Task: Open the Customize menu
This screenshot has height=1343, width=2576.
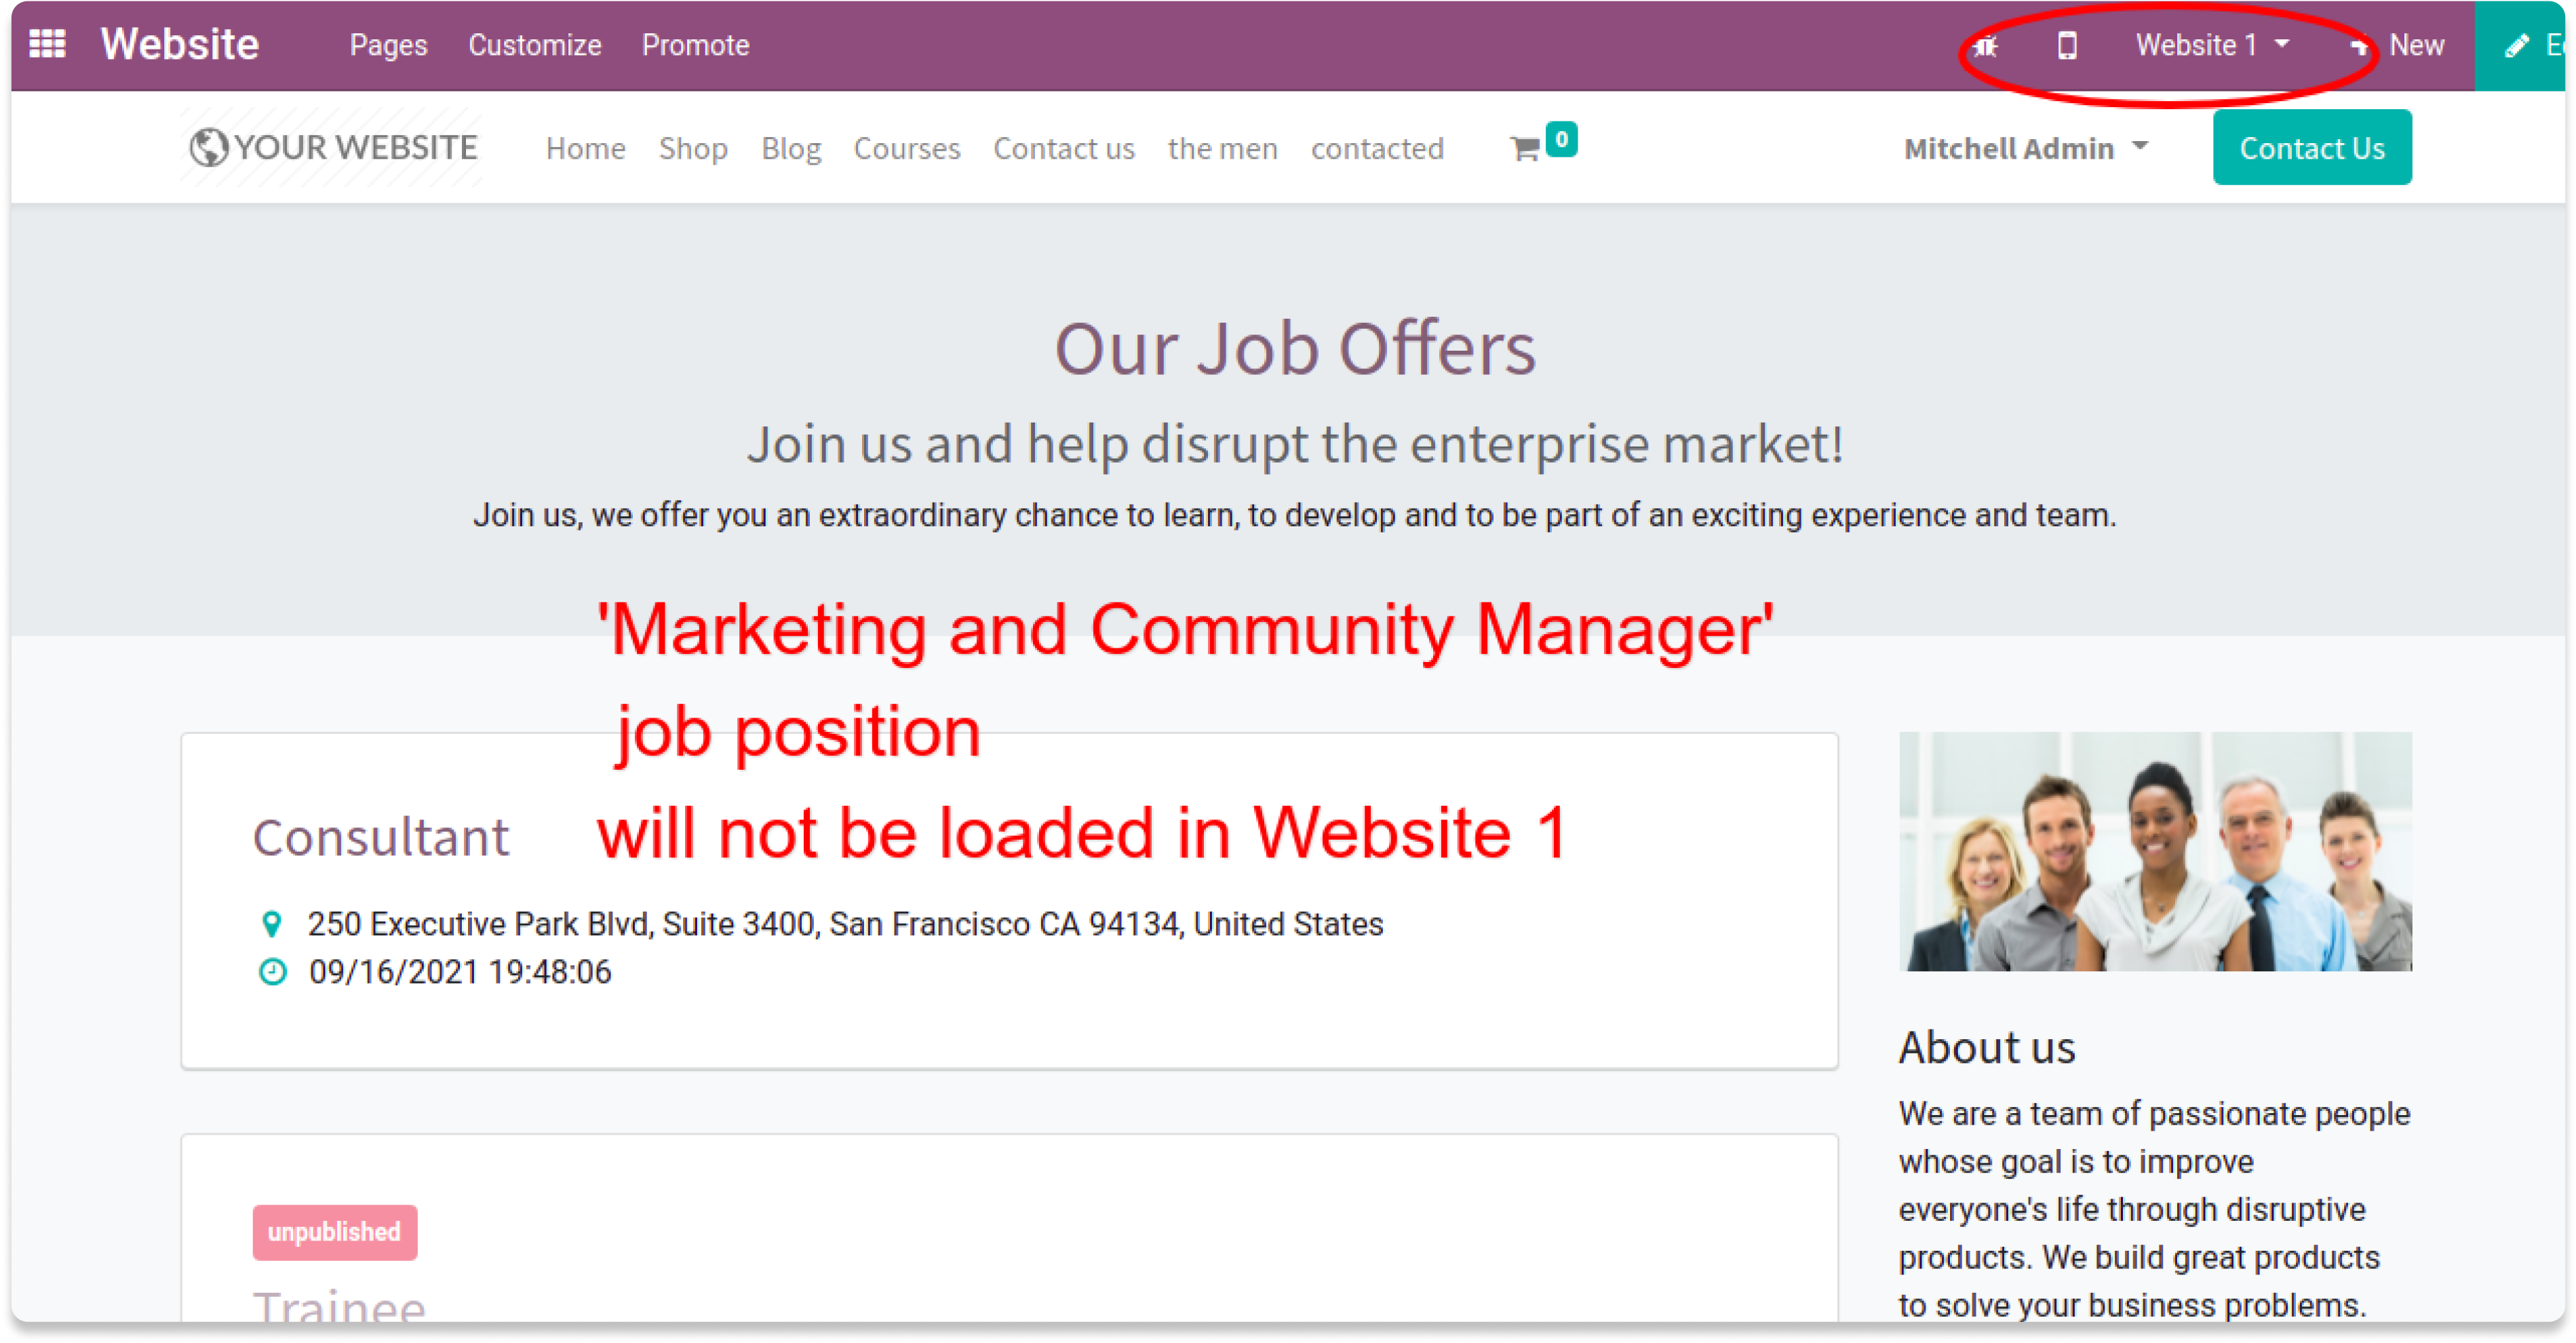Action: (535, 45)
